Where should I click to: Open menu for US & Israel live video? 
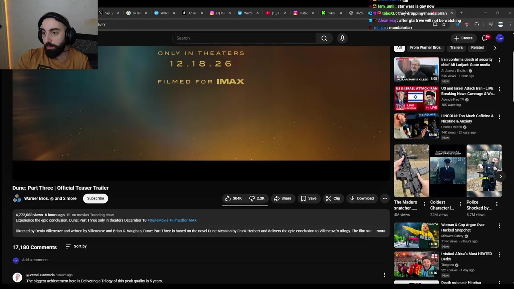click(x=500, y=89)
